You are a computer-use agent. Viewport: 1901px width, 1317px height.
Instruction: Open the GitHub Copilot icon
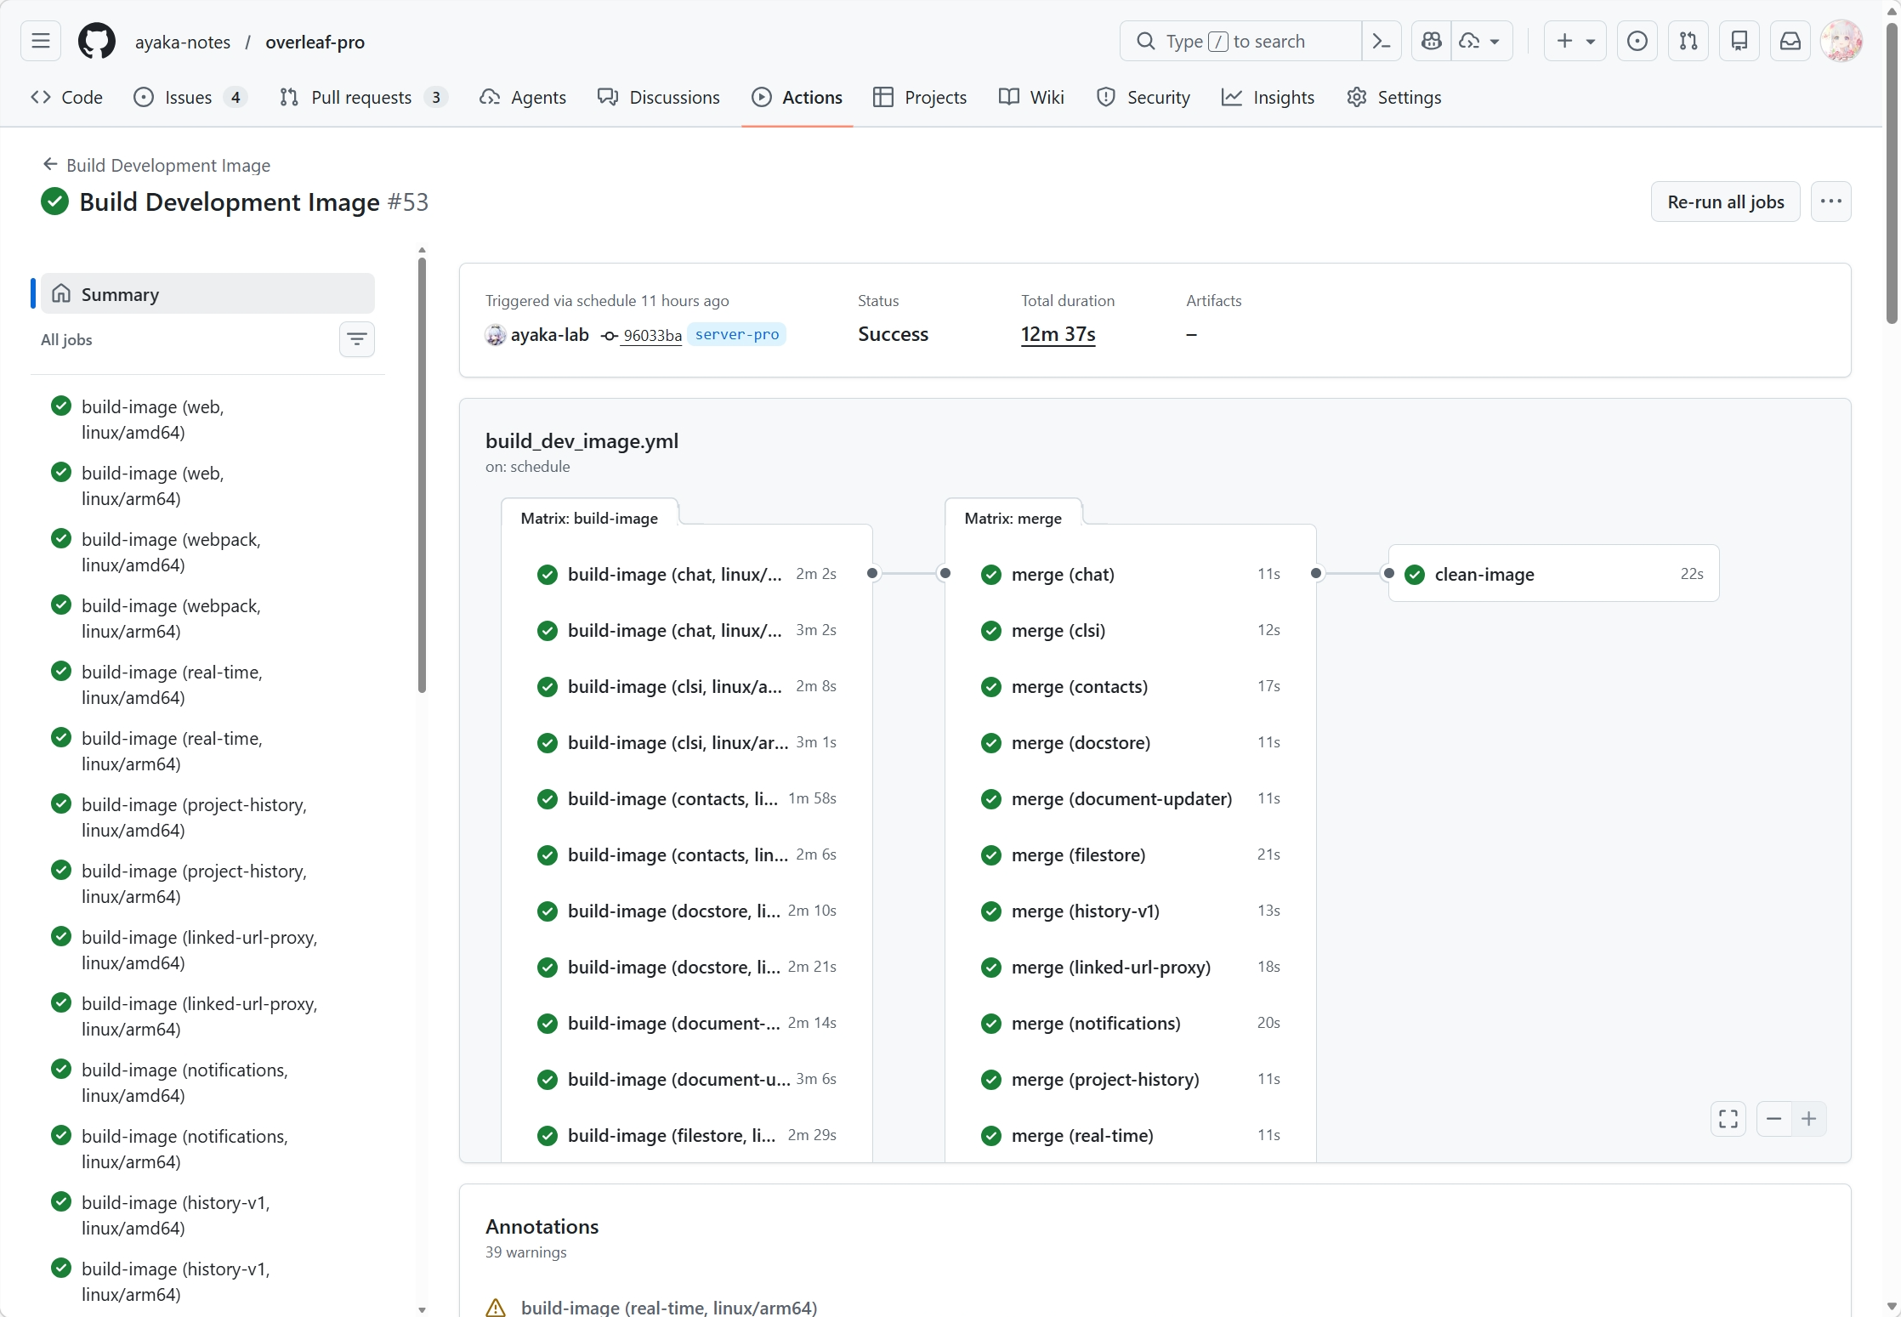(1431, 41)
